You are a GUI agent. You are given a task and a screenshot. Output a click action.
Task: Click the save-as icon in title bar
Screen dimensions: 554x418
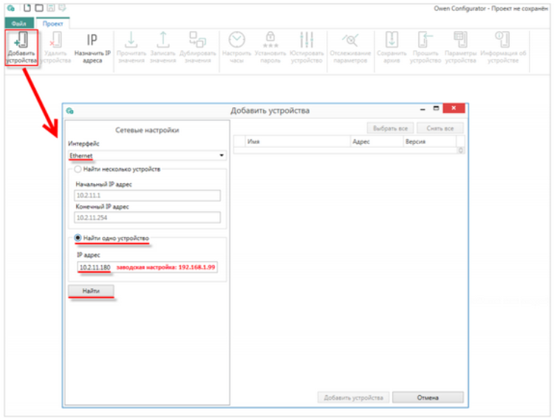coord(62,7)
